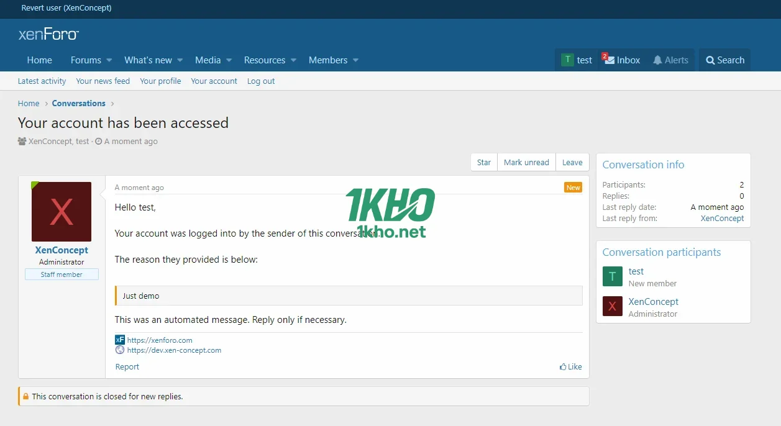Open the Media menu

pos(209,60)
